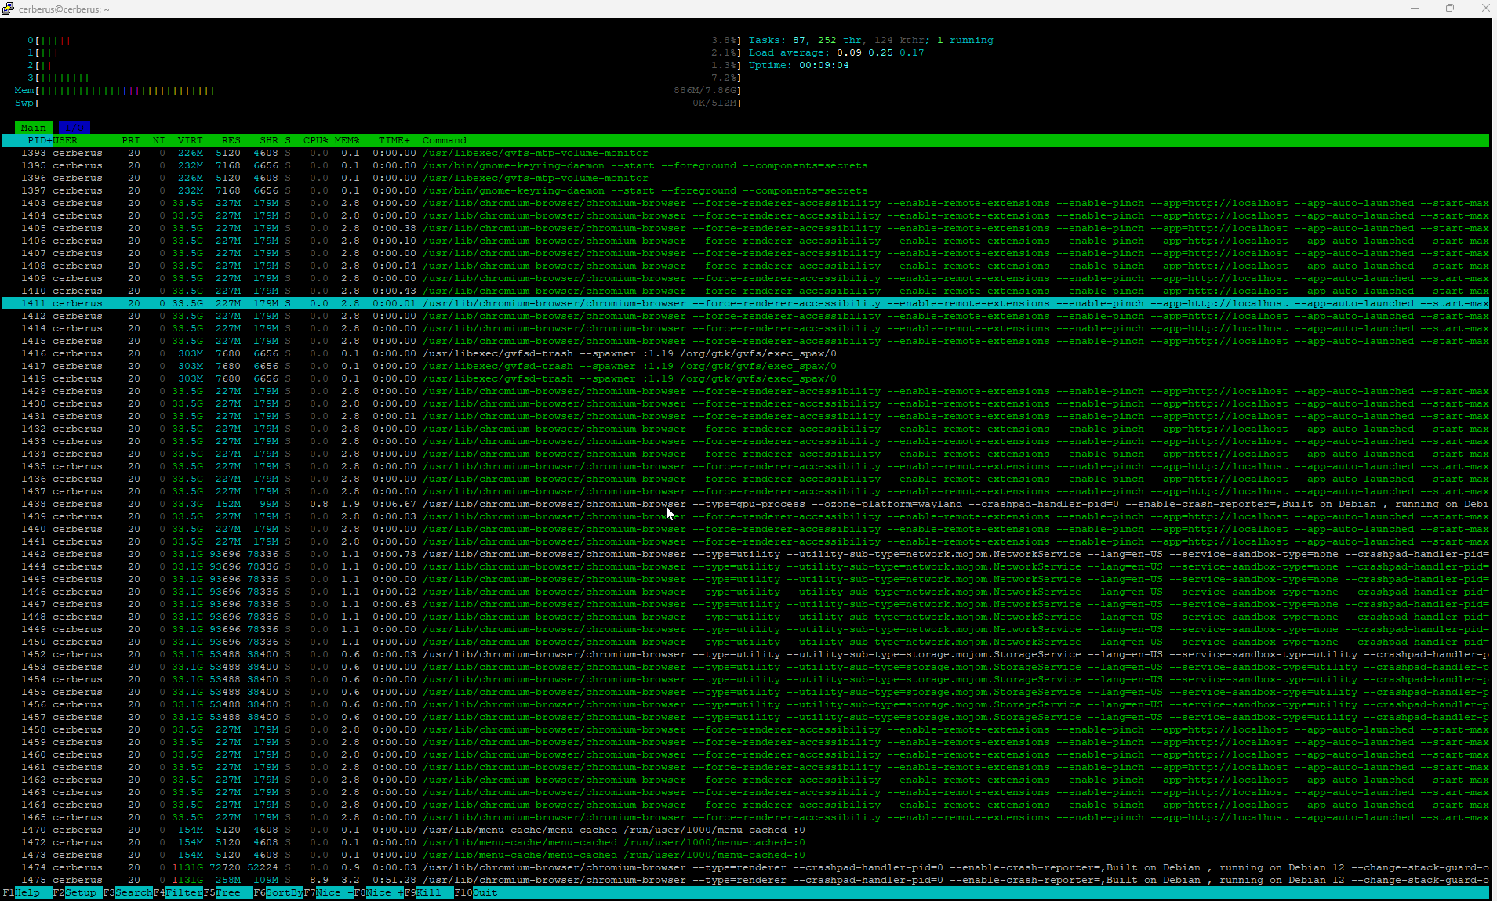Sort by the SHR column header
1497x901 pixels.
(269, 140)
